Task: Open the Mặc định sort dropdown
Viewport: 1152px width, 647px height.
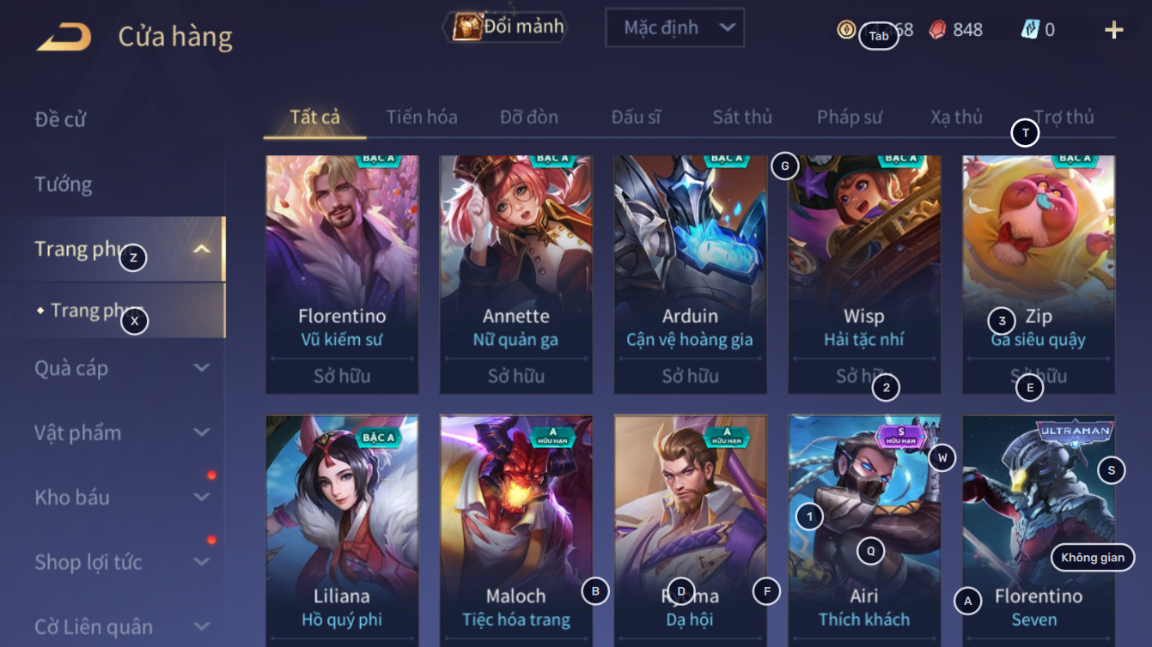Action: tap(674, 27)
